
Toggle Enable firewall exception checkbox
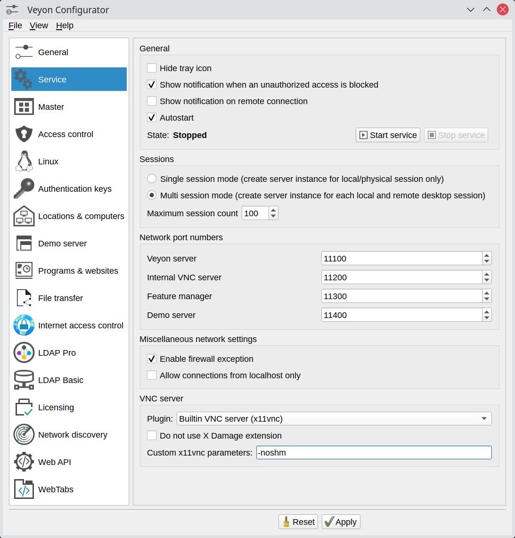click(x=152, y=359)
